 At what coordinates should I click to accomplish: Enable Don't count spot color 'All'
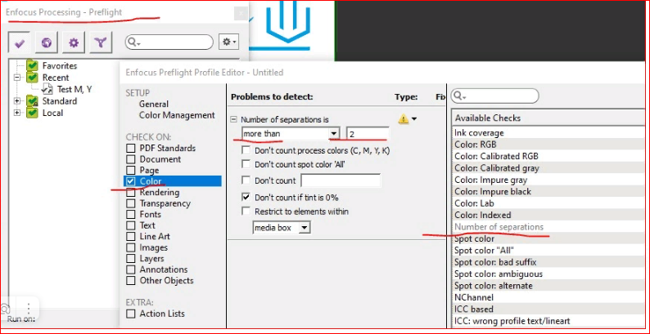pos(246,164)
